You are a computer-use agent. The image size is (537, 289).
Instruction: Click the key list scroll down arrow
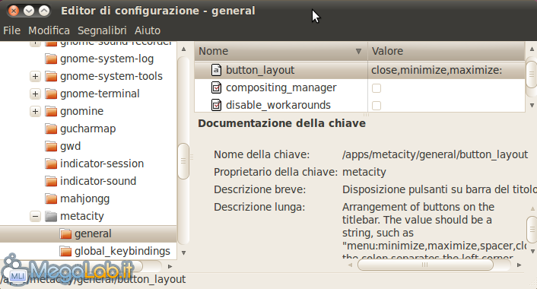532,106
